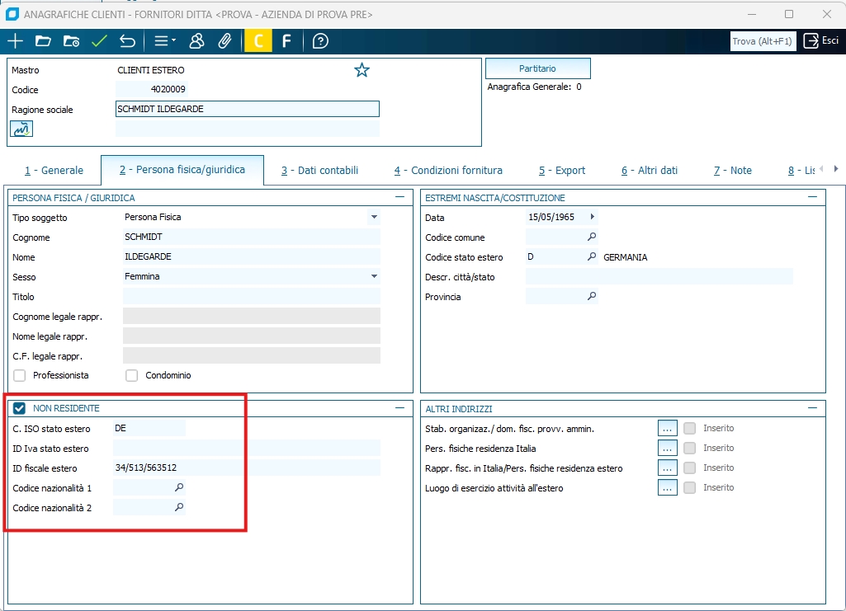Toggle the Non residente checkbox
846x611 pixels.
click(x=20, y=408)
